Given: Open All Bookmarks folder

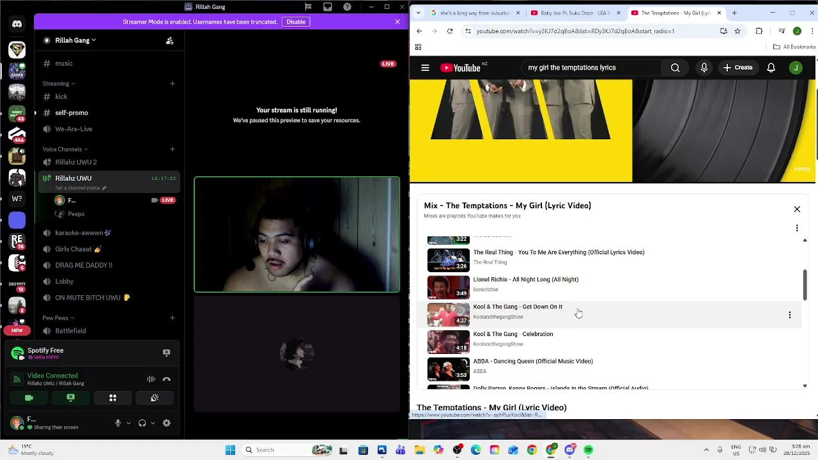Looking at the screenshot, I should tap(794, 47).
